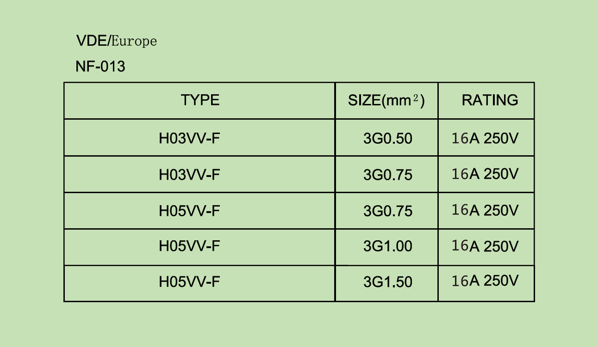Select the SIZE(mm²) column header
The width and height of the screenshot is (598, 347).
point(386,100)
